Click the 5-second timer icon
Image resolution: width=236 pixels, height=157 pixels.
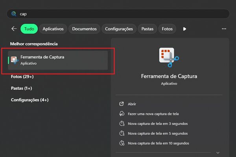coord(122,133)
